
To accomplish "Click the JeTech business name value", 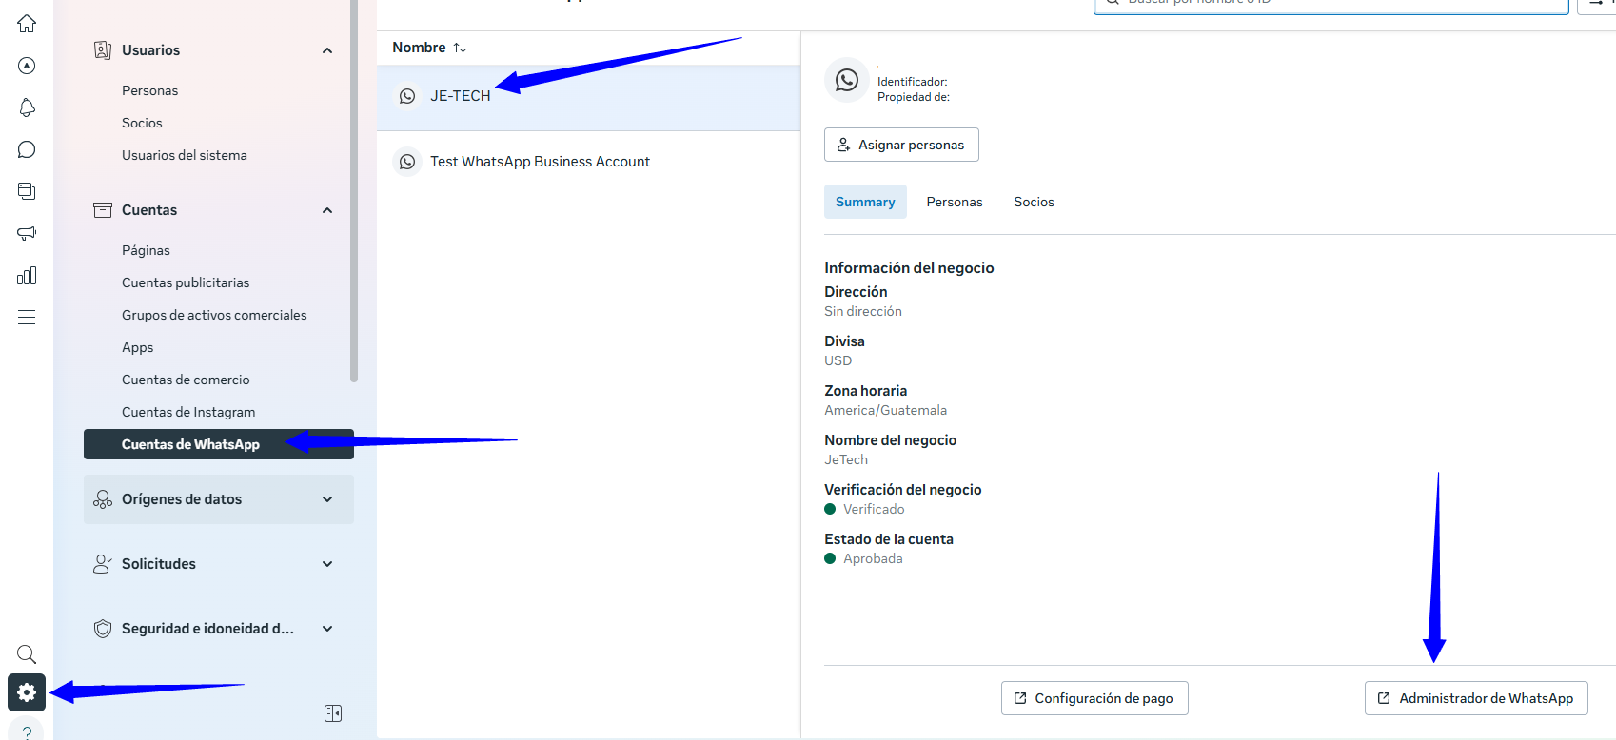I will 846,459.
